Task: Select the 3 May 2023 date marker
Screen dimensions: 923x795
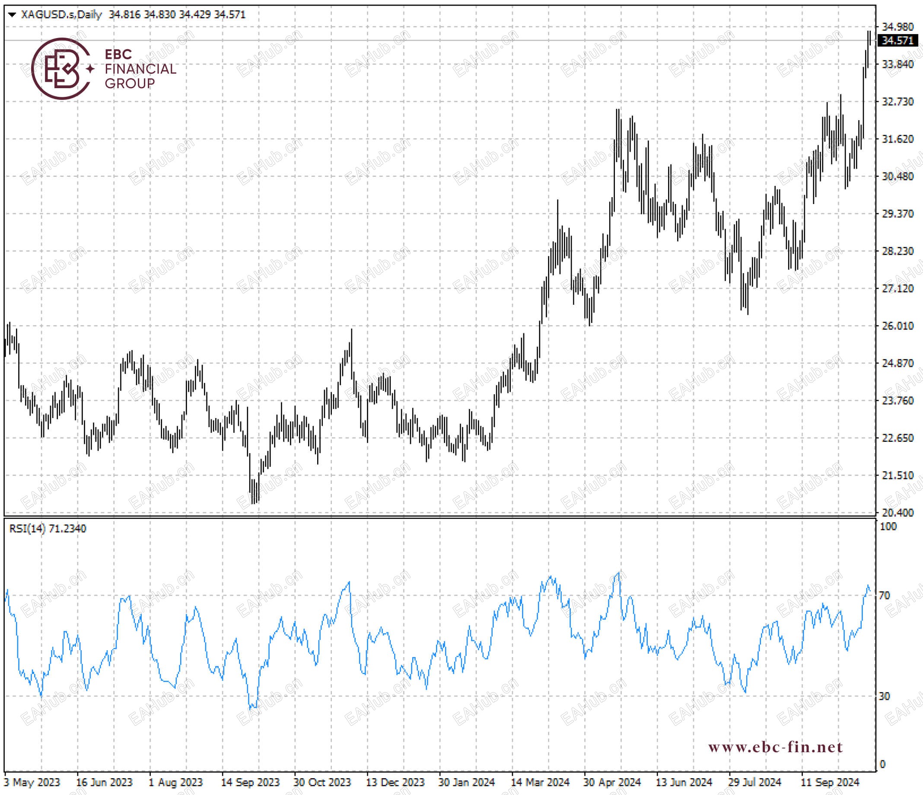Action: click(x=32, y=782)
